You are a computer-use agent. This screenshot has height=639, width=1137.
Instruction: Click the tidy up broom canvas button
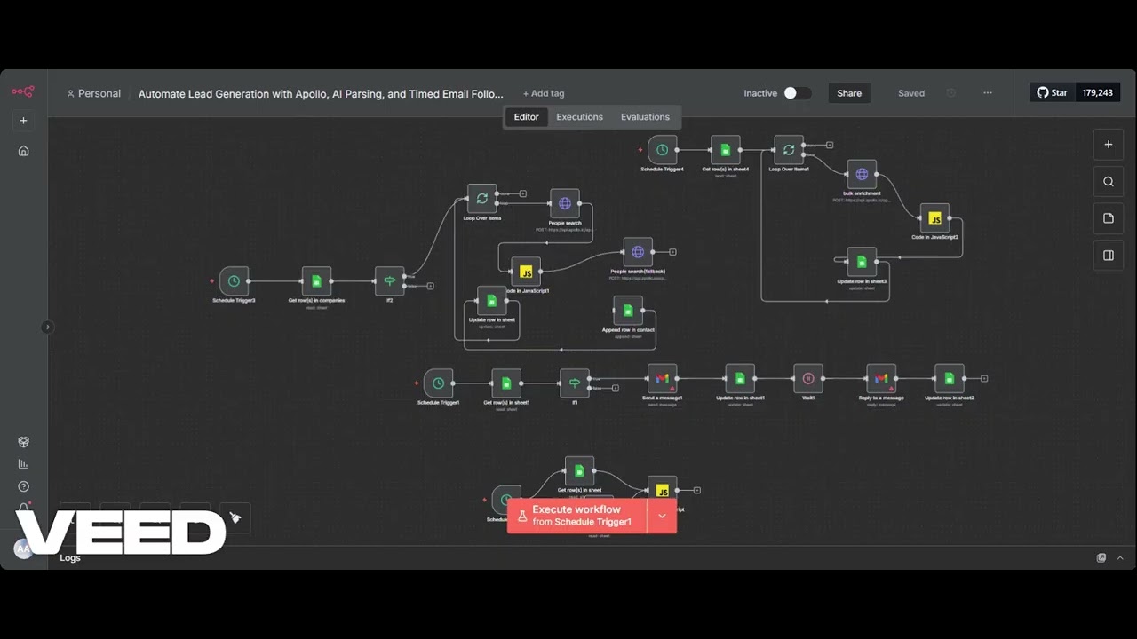tap(235, 517)
